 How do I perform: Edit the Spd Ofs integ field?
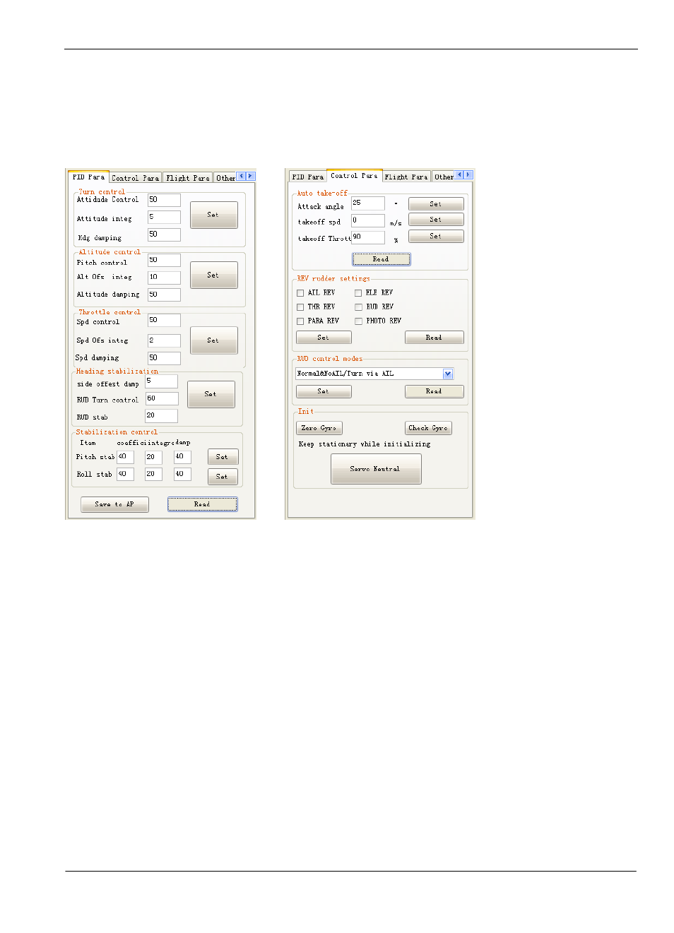164,340
